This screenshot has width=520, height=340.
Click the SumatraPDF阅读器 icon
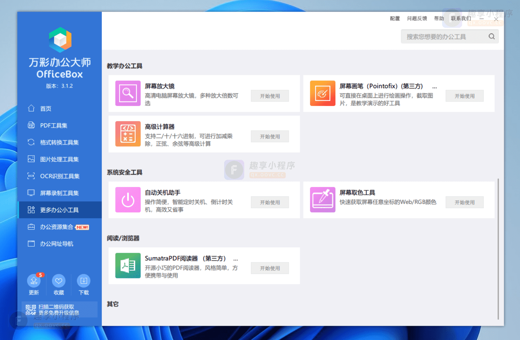(x=128, y=265)
